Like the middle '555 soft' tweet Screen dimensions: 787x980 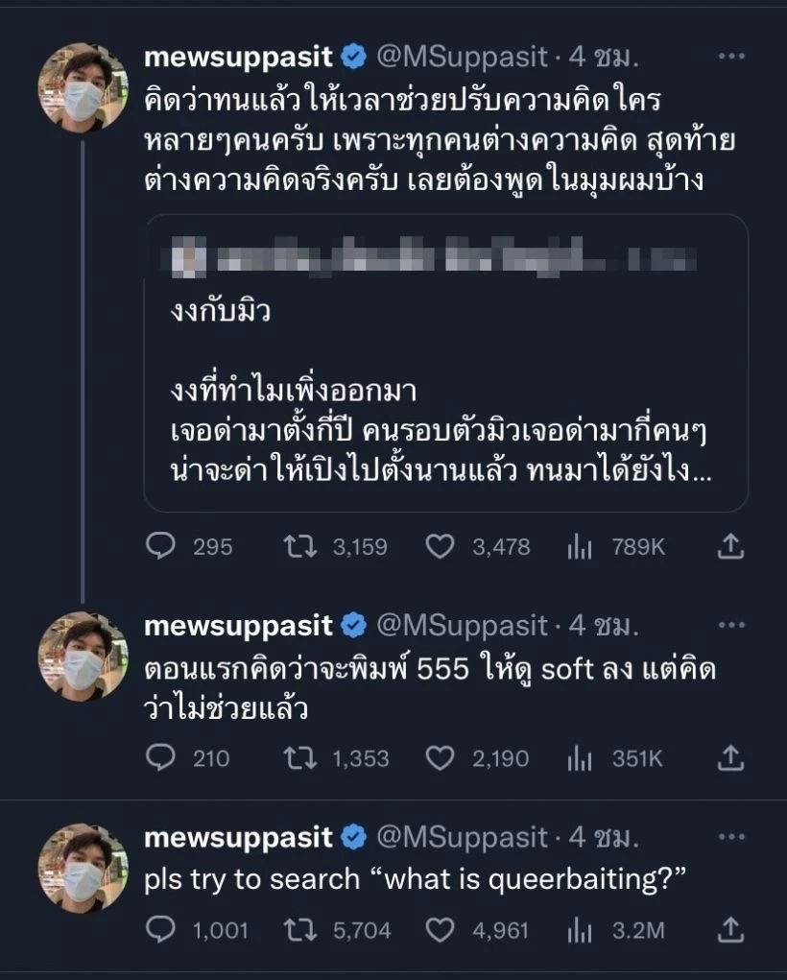point(439,759)
